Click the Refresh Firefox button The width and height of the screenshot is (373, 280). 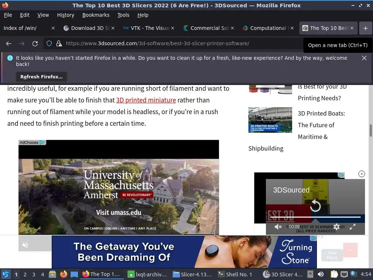click(42, 77)
